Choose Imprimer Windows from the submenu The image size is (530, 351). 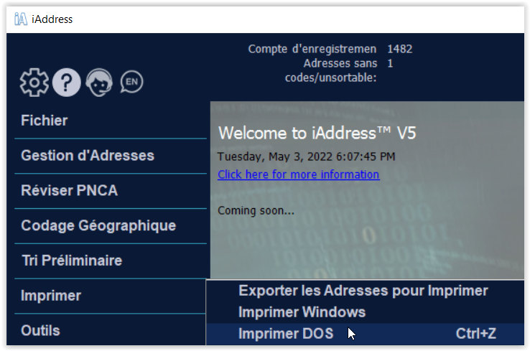[x=365, y=312]
